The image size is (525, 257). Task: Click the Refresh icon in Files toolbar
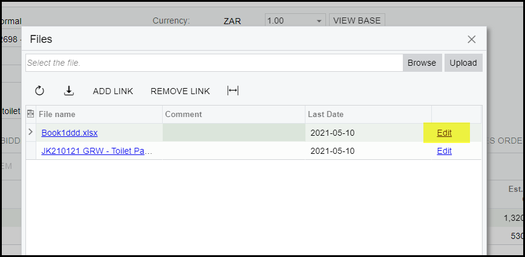(x=39, y=91)
